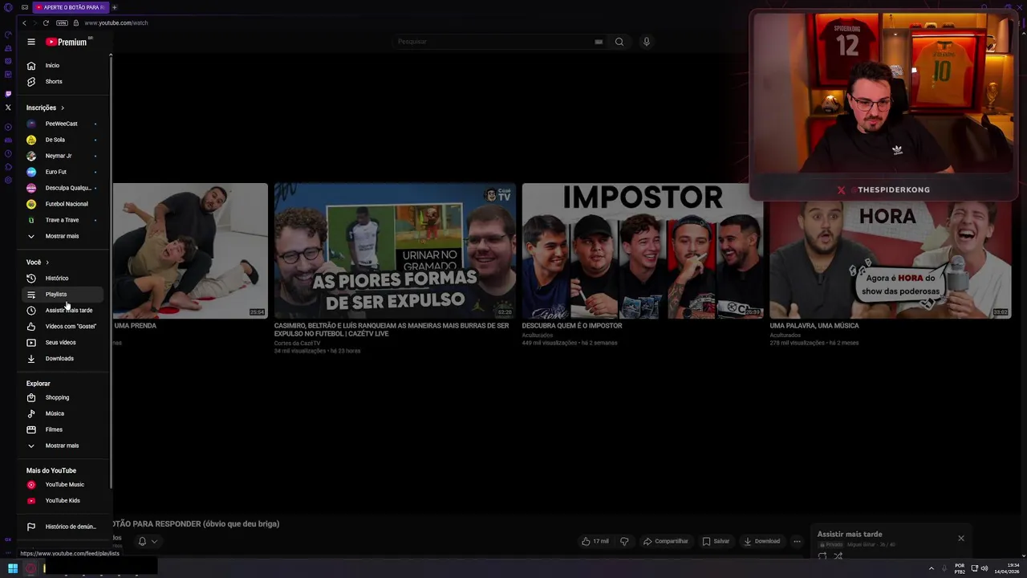Open a new browser tab
1027x578 pixels.
pos(114,7)
